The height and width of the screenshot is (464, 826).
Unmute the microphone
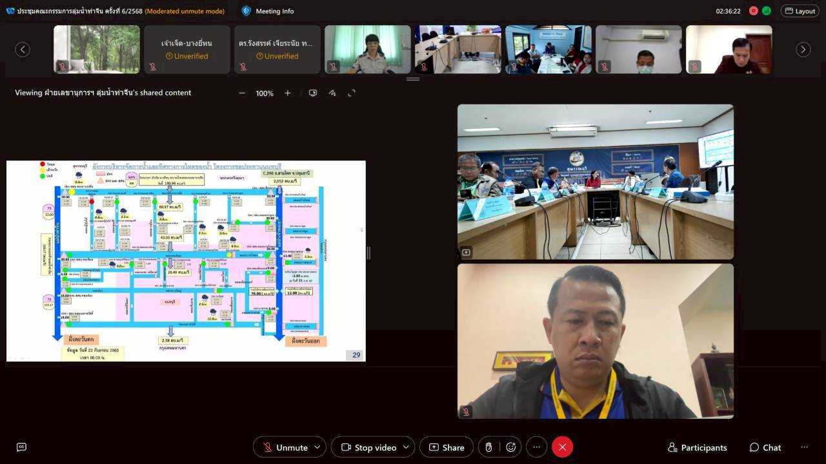pos(285,447)
